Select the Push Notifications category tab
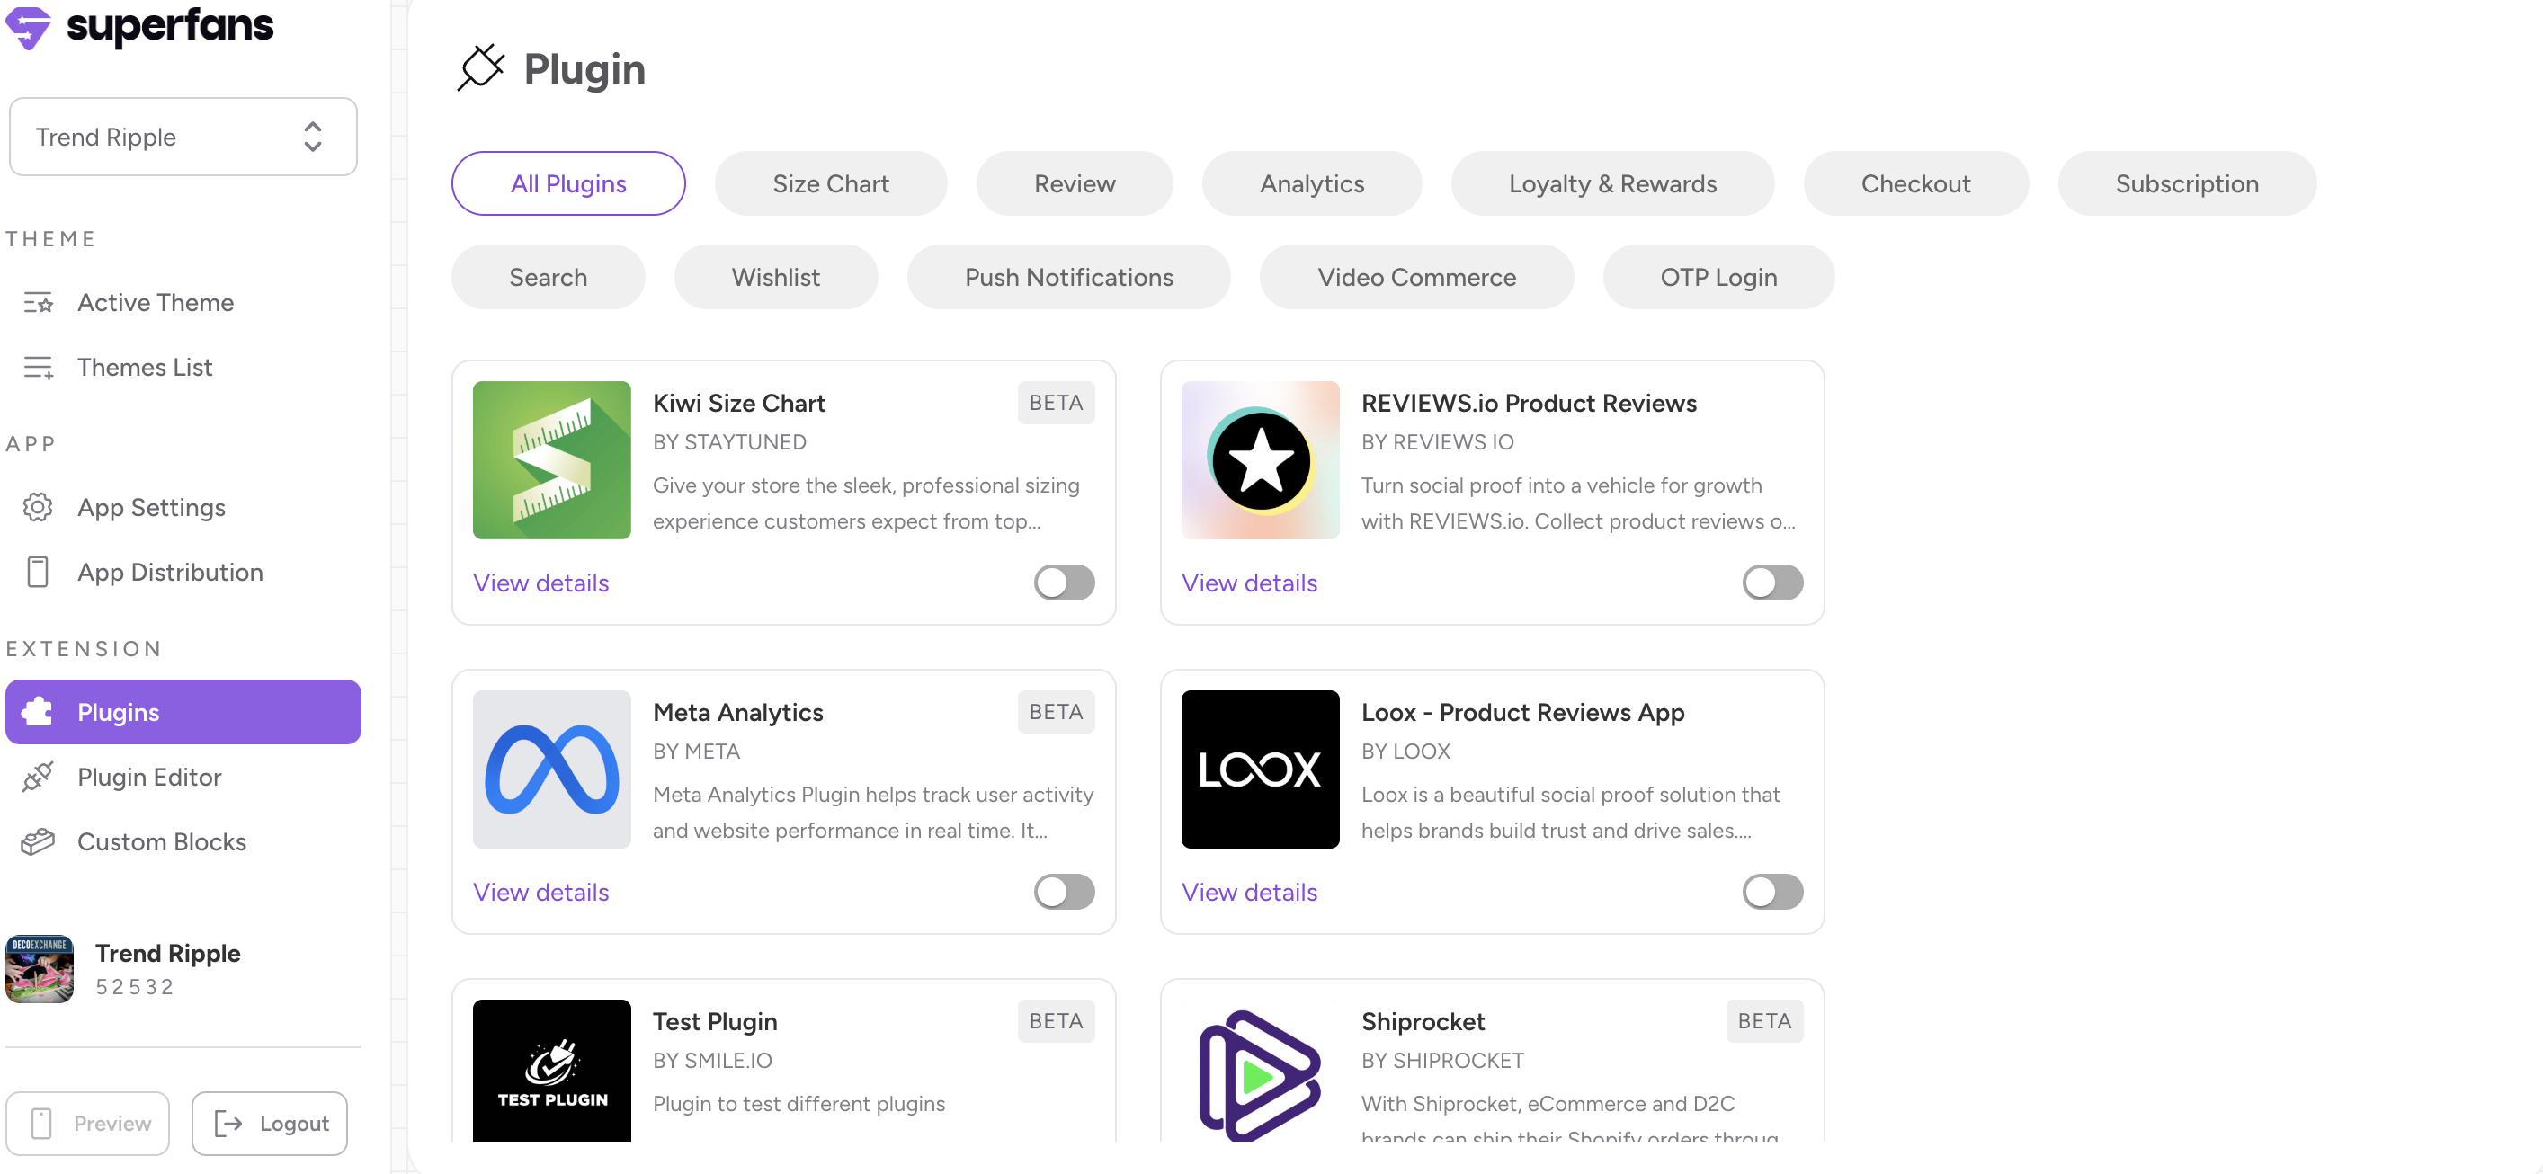Image resolution: width=2543 pixels, height=1174 pixels. coord(1068,277)
